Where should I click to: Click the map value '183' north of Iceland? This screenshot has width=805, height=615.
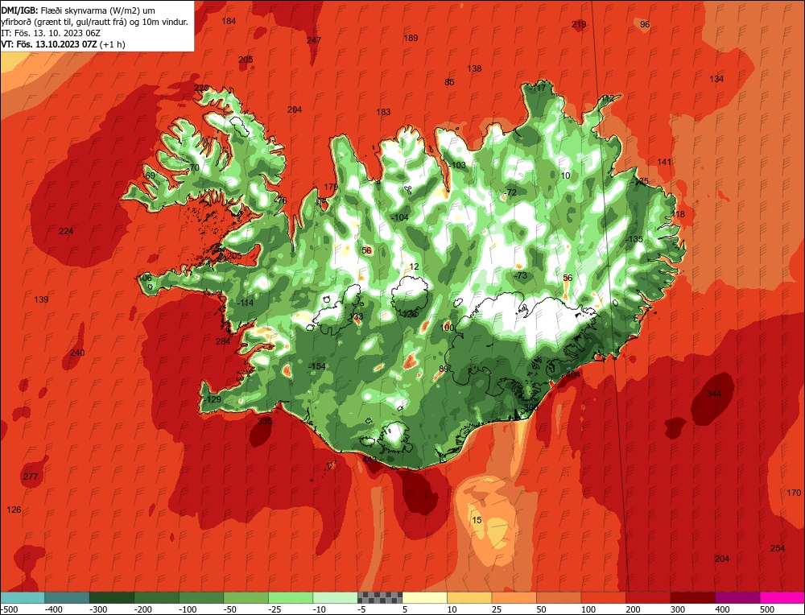[383, 111]
